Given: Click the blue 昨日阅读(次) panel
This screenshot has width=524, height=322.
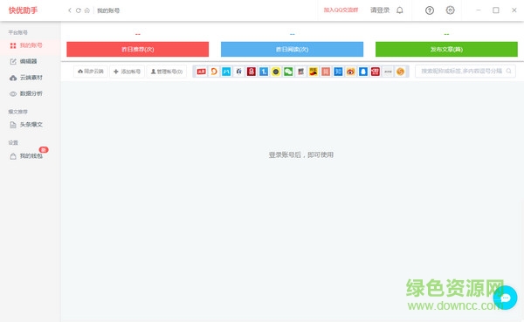Looking at the screenshot, I should 292,49.
